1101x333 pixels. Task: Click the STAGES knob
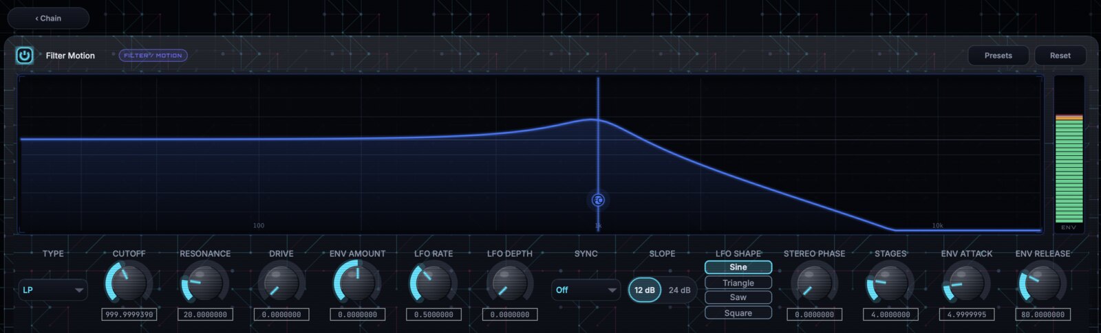pos(890,283)
